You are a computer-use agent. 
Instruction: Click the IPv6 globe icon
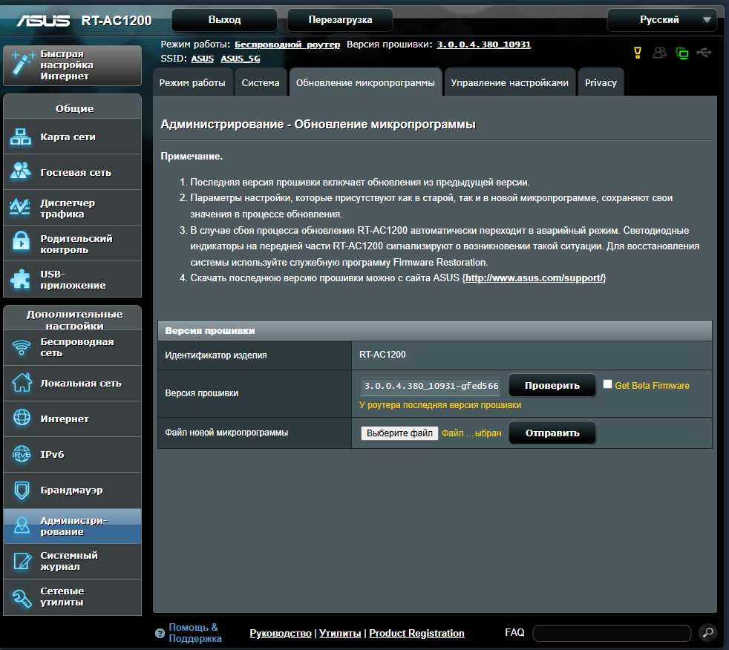[x=22, y=454]
